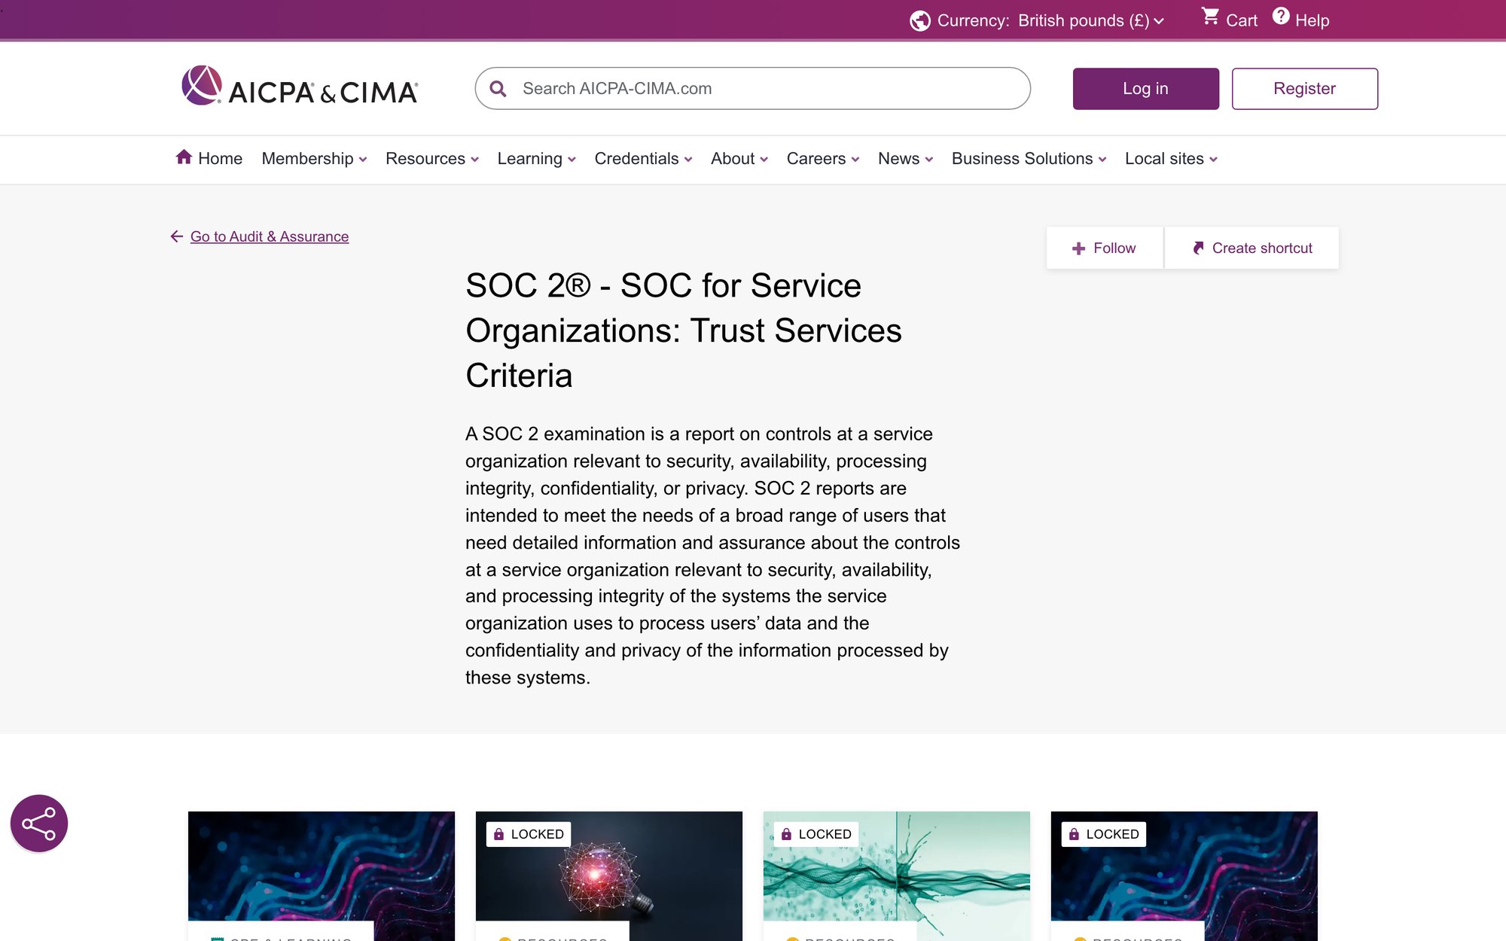The image size is (1506, 941).
Task: Click the locked padlock on first resource card
Action: (x=499, y=833)
